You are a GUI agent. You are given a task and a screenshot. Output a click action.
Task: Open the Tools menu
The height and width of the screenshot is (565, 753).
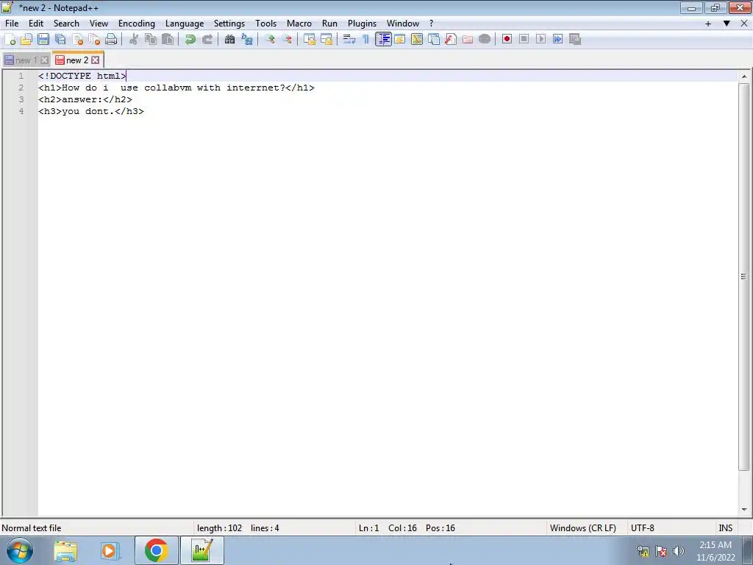pyautogui.click(x=265, y=24)
